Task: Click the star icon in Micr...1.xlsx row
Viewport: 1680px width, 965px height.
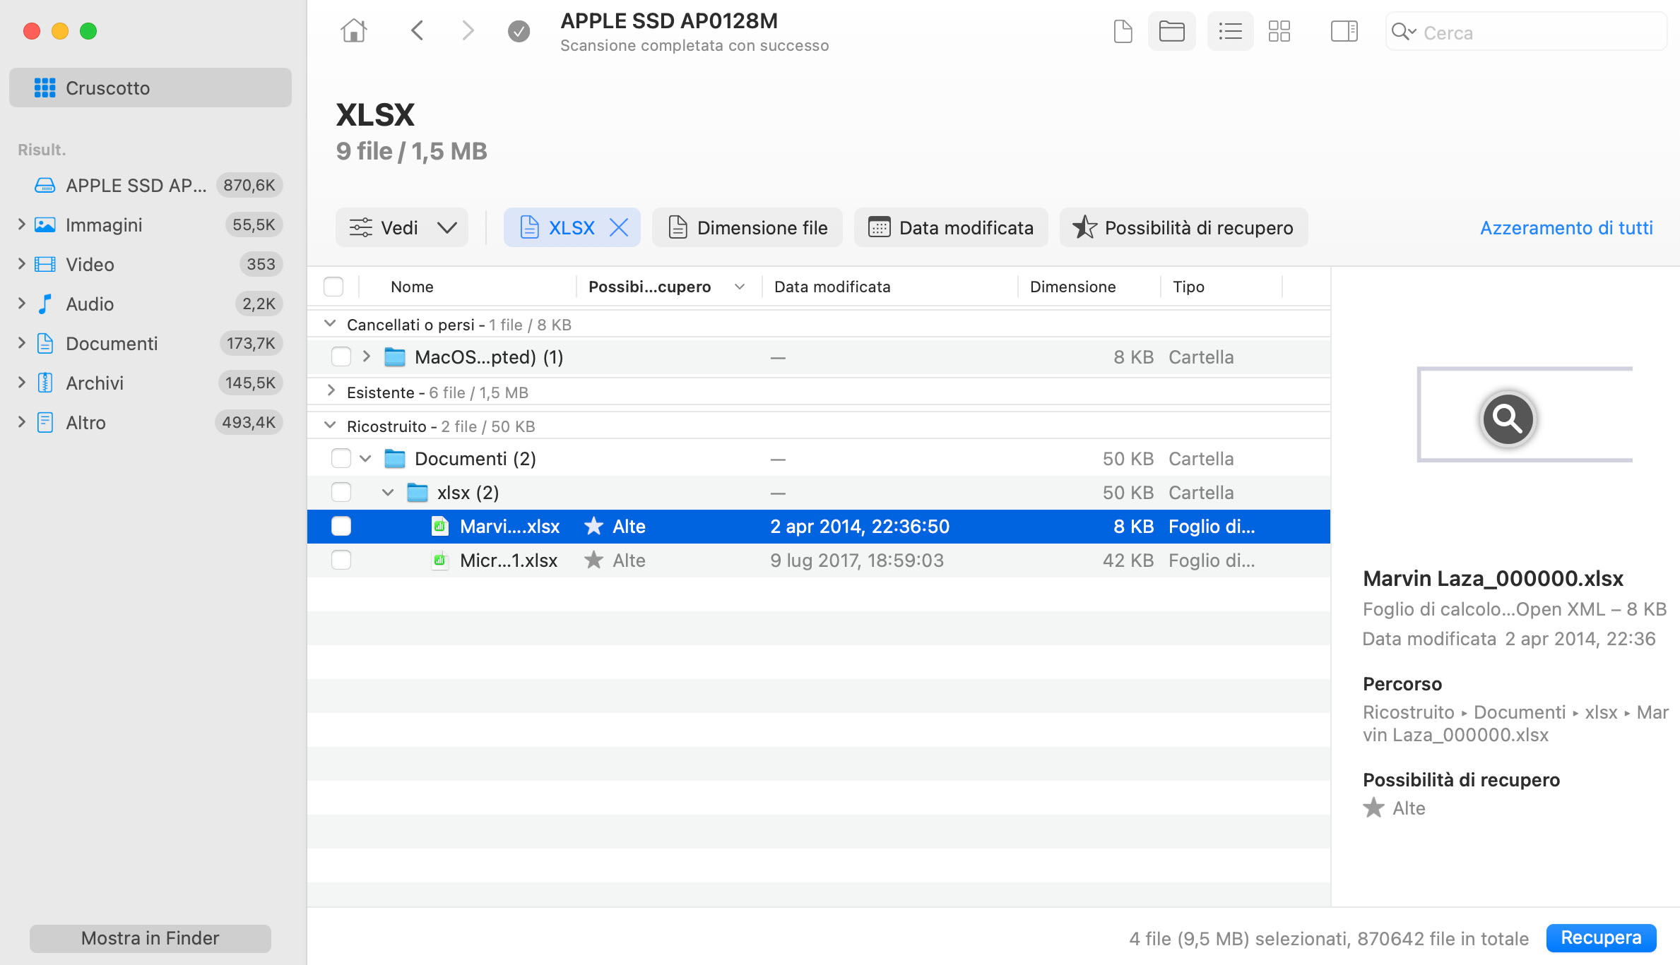Action: tap(593, 560)
